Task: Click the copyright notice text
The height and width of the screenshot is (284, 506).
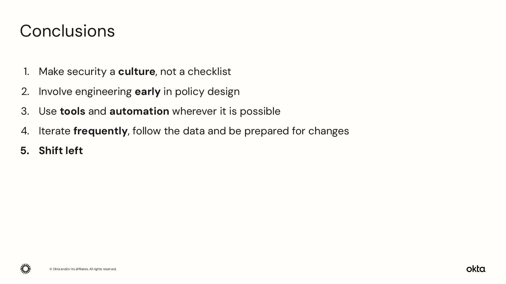Action: 83,269
